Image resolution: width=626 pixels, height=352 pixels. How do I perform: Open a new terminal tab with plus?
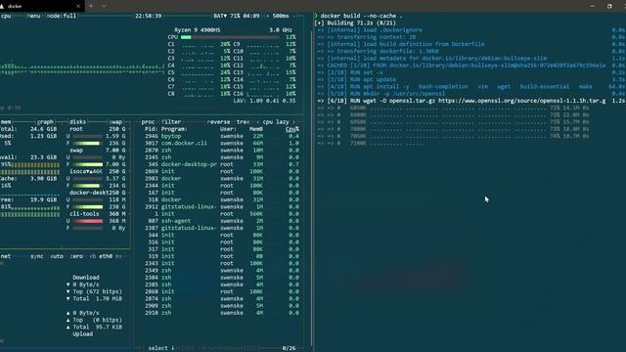[x=91, y=6]
